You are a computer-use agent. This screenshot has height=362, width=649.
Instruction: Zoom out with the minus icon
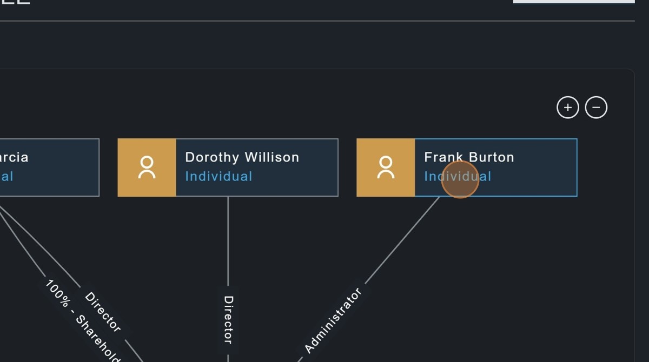click(x=596, y=108)
